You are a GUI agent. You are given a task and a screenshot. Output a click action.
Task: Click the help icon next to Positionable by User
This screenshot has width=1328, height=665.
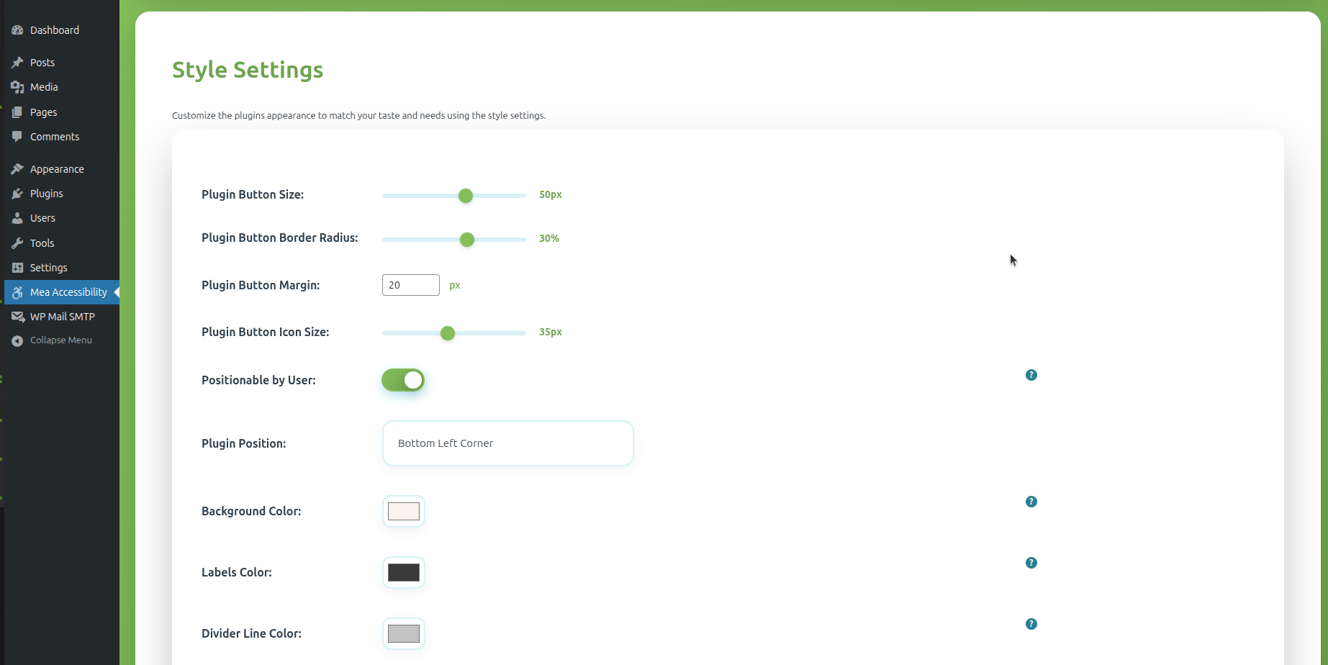coord(1031,375)
